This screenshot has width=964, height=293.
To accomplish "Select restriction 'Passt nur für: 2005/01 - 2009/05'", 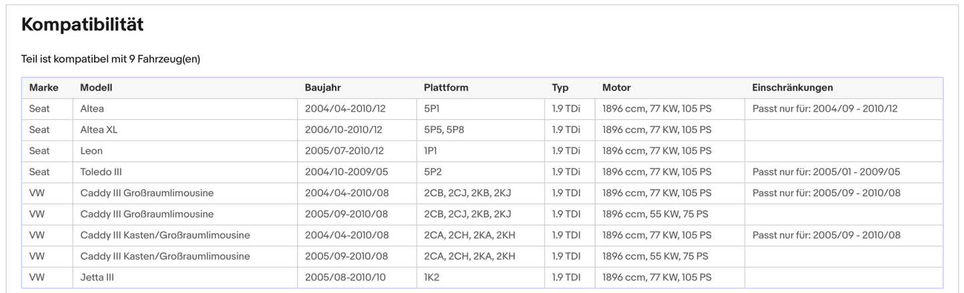I will [826, 172].
